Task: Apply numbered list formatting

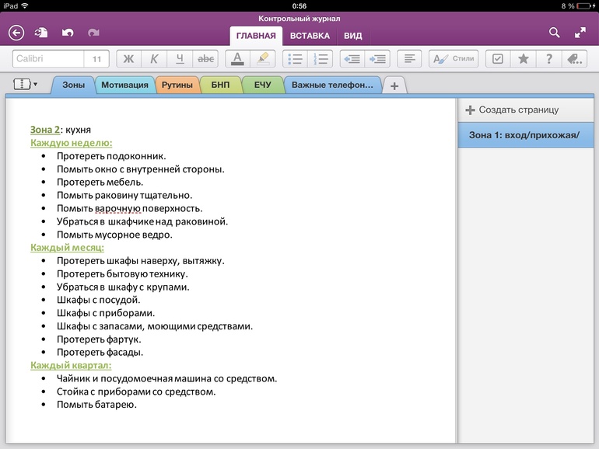Action: click(x=321, y=59)
